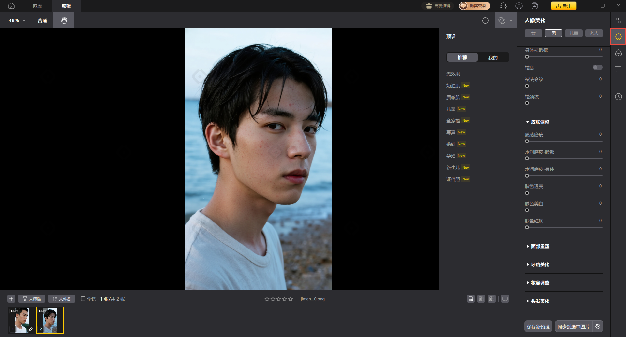Open the history clock panel
626x337 pixels.
click(618, 97)
